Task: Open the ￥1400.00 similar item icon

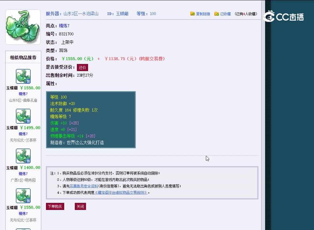Action: (23, 156)
